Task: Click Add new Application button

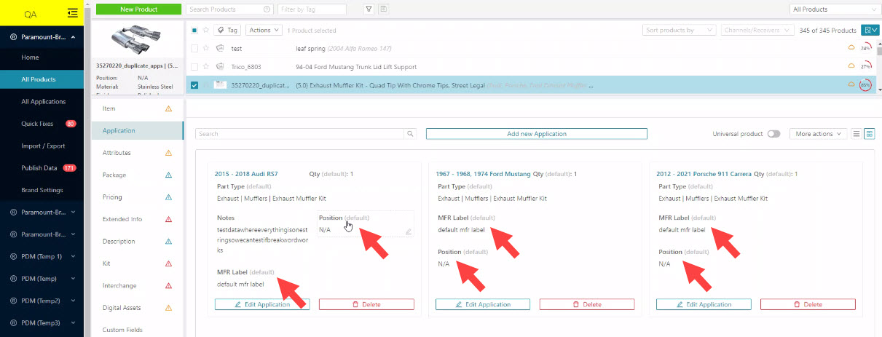Action: [537, 134]
